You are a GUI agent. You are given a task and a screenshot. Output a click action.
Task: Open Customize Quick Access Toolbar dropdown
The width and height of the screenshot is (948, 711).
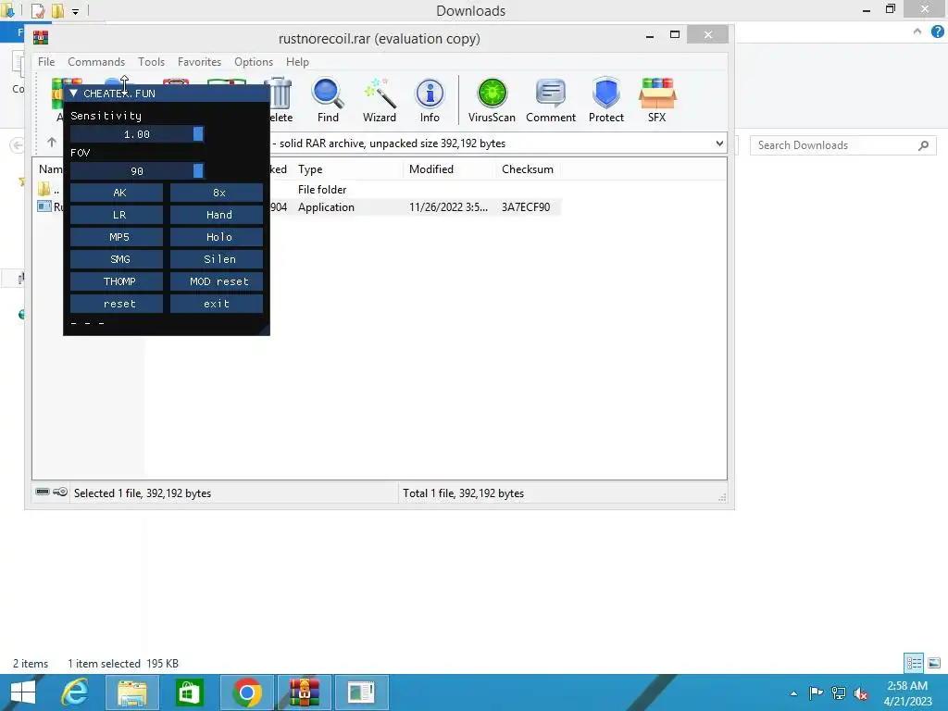click(x=76, y=11)
